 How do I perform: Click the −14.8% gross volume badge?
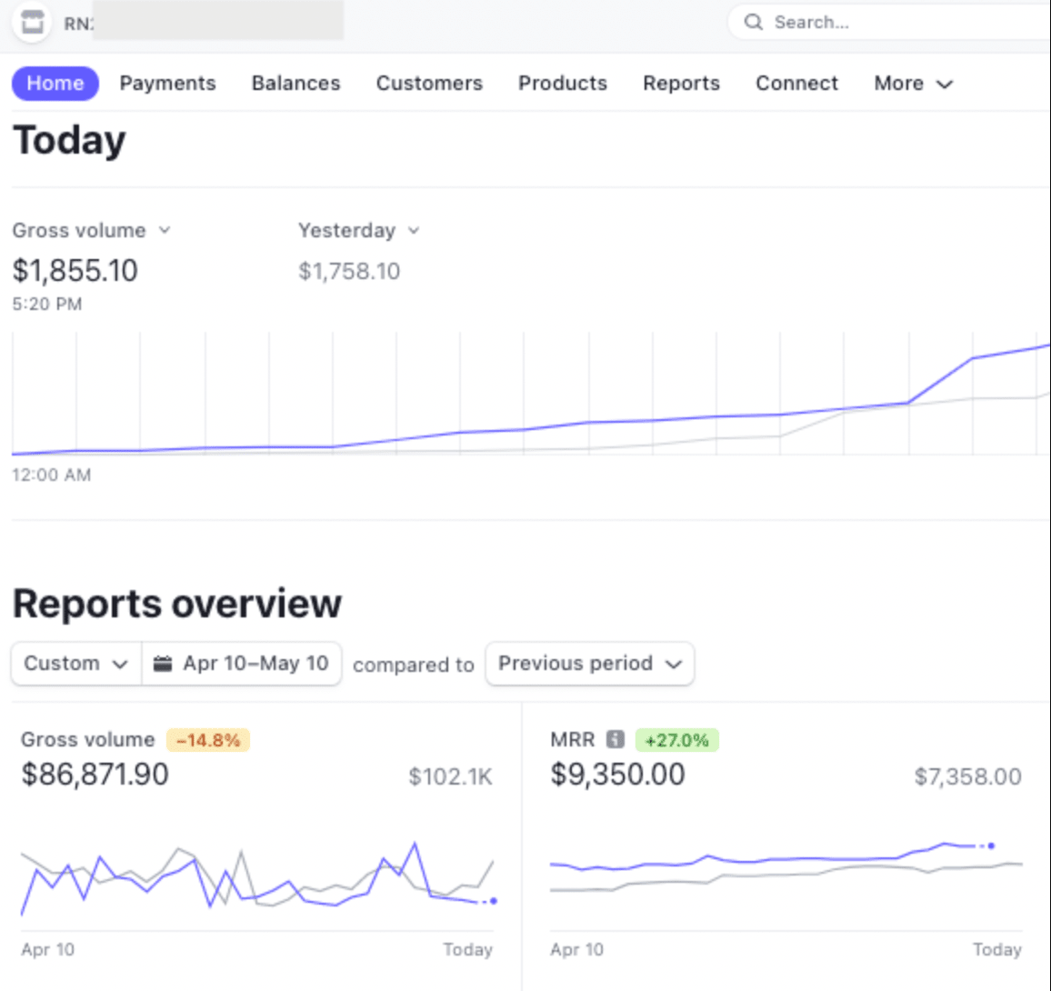(x=208, y=740)
